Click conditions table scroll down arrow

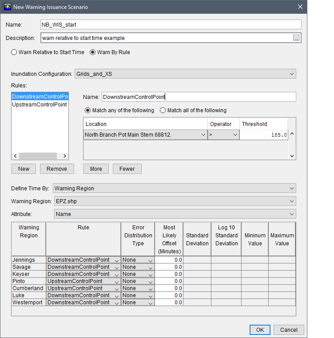pos(292,156)
